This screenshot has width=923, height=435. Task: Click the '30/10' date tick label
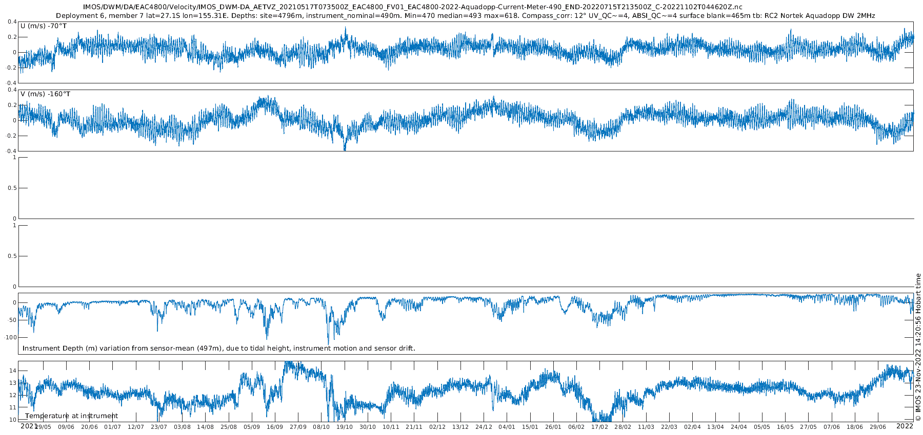368,427
